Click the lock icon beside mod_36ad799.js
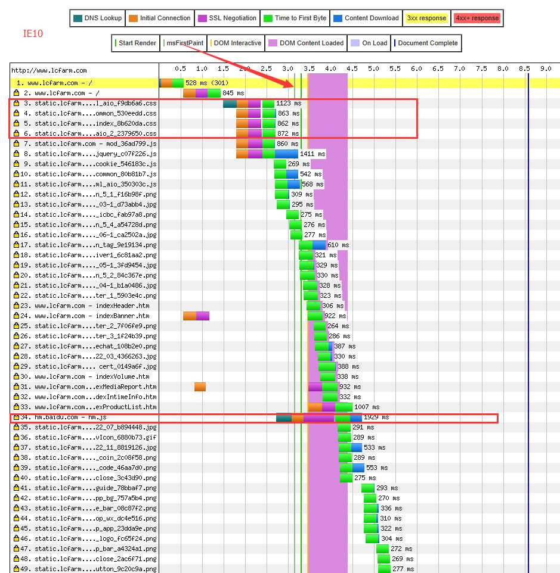Image resolution: width=560 pixels, height=573 pixels. [x=16, y=144]
